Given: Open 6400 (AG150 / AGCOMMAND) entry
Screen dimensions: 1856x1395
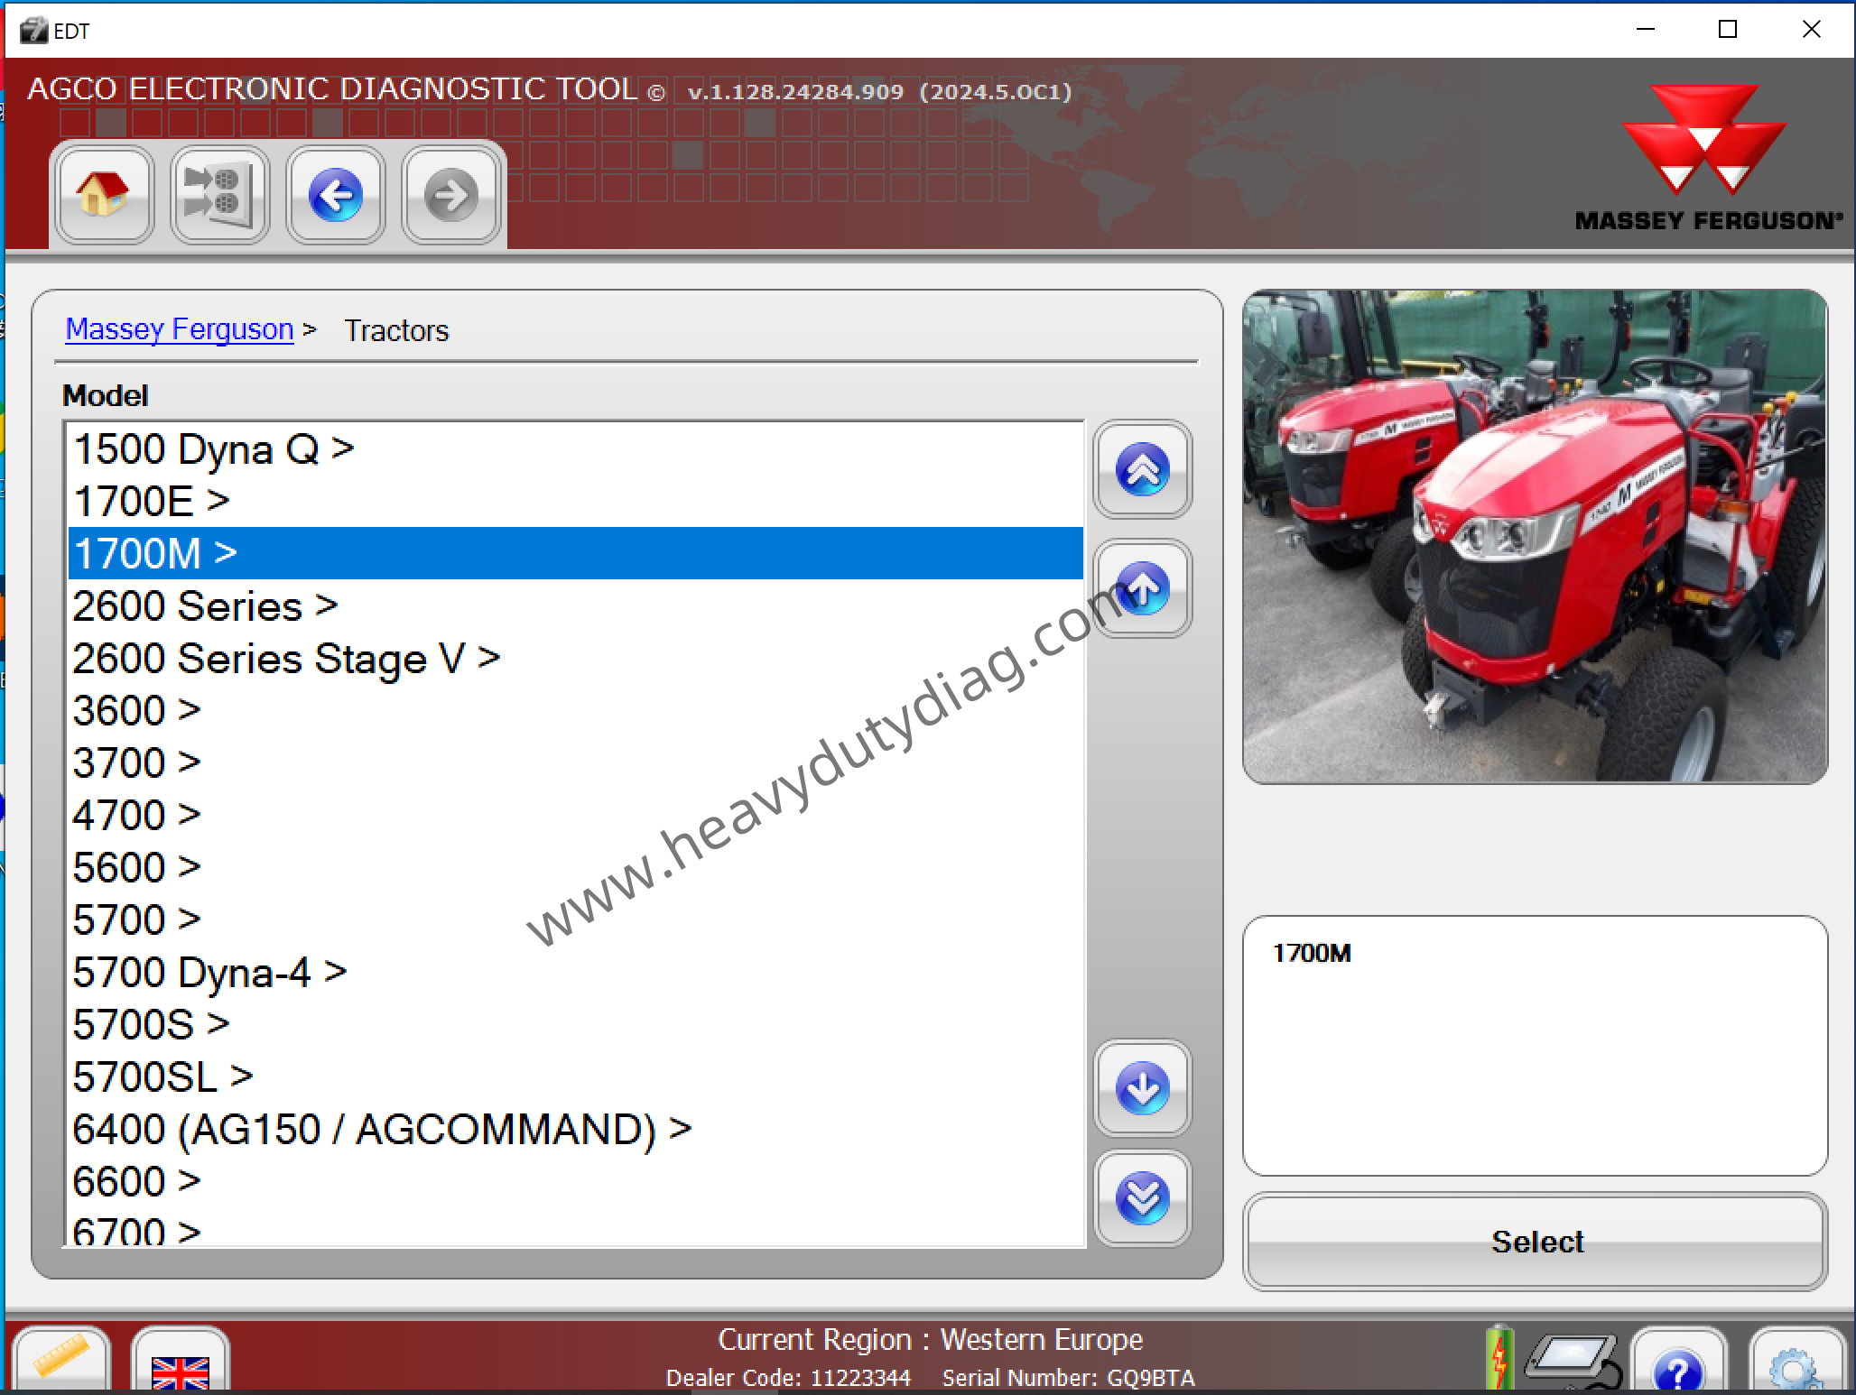Looking at the screenshot, I should point(576,1129).
